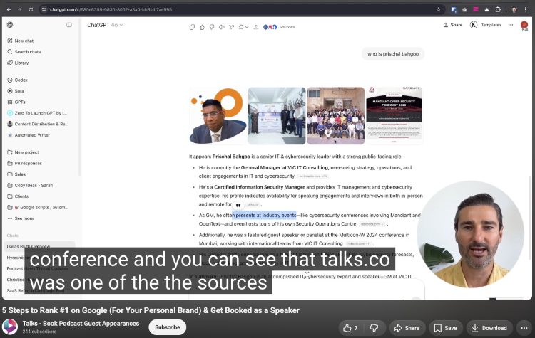
Task: Share the YouTube video
Action: 407,328
